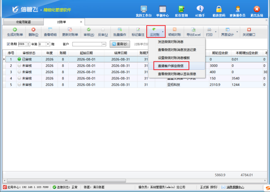This screenshot has width=270, height=192.
Task: Click the 修改密码 lock icon
Action: (219, 9)
